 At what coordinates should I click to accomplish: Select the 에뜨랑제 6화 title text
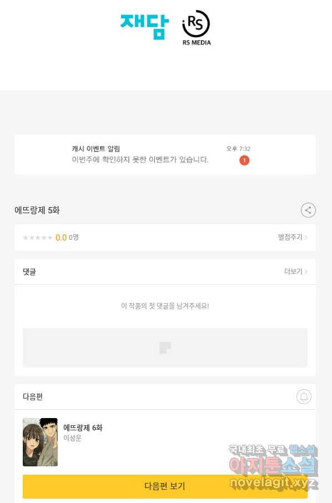83,427
